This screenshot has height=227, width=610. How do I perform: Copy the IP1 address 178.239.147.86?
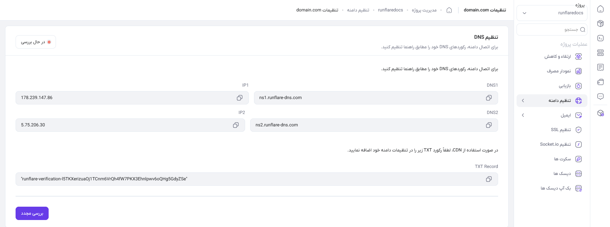[240, 98]
